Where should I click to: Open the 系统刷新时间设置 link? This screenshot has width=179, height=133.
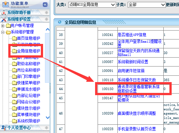click(133, 62)
